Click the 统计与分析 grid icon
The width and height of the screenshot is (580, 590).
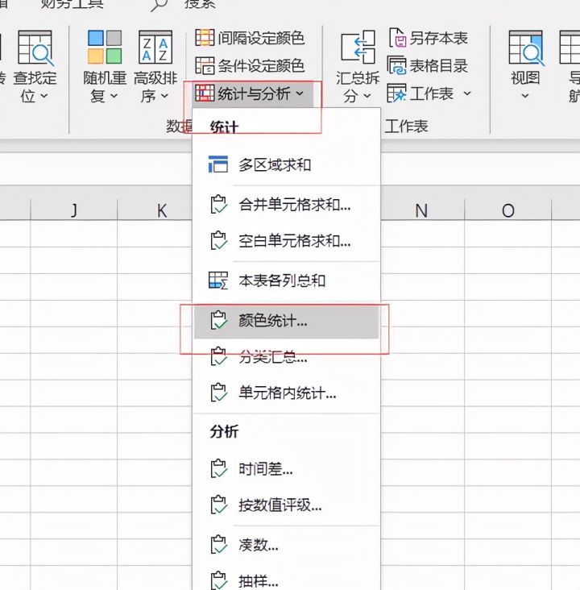205,93
